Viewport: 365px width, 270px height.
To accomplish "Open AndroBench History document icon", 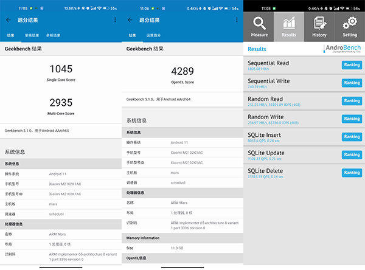I will tap(319, 27).
